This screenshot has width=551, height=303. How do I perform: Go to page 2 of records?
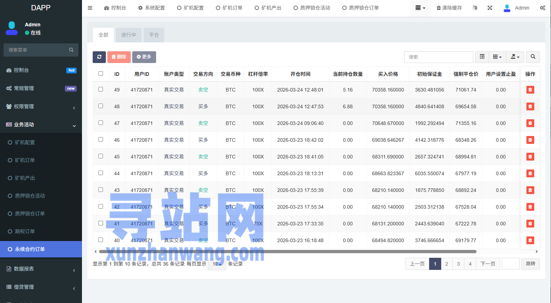pos(447,264)
